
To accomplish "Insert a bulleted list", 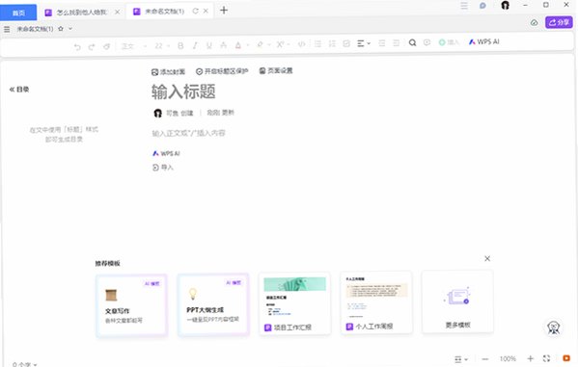I will pyautogui.click(x=317, y=43).
